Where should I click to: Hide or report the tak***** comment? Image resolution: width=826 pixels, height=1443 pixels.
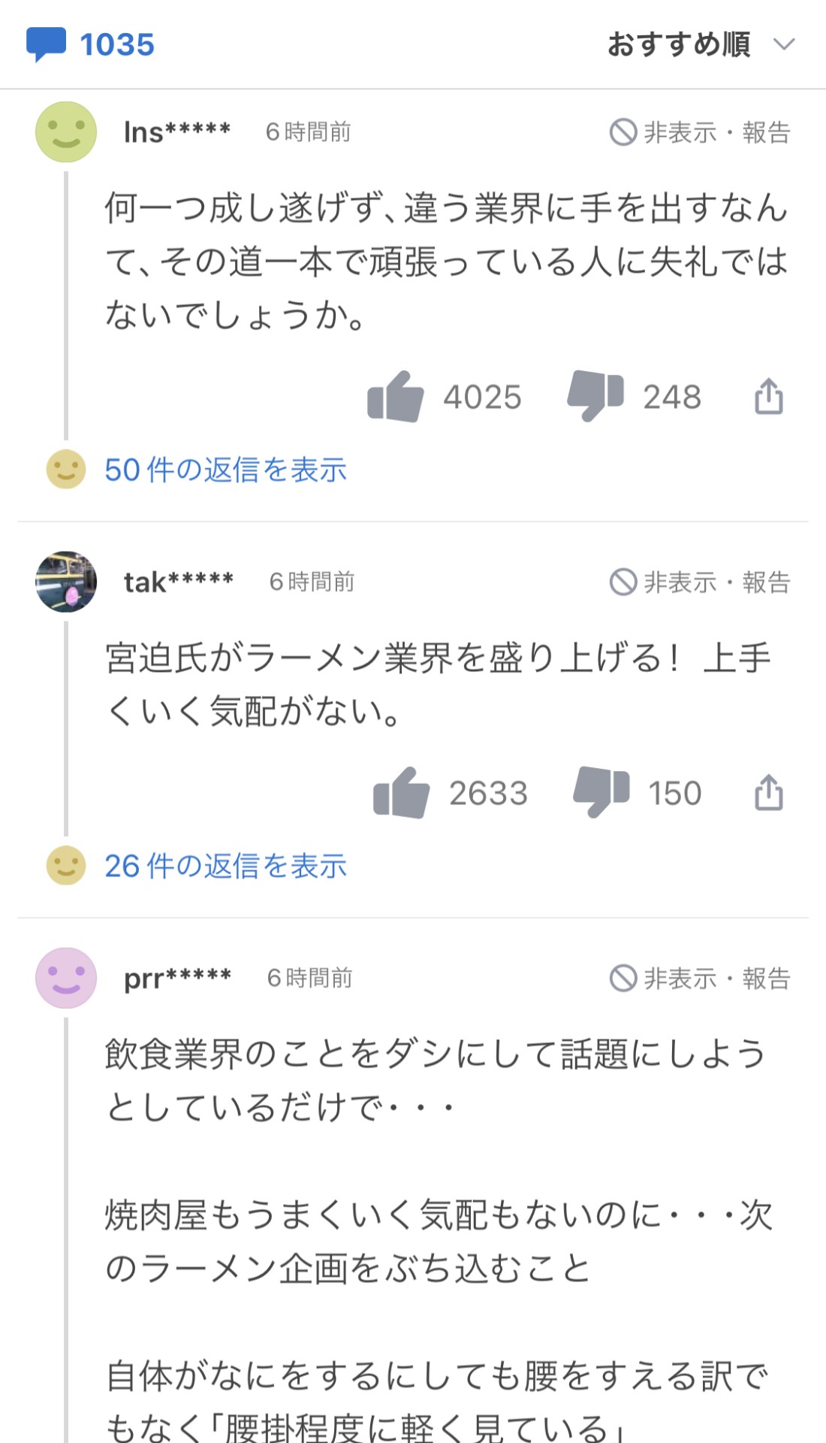coord(700,582)
